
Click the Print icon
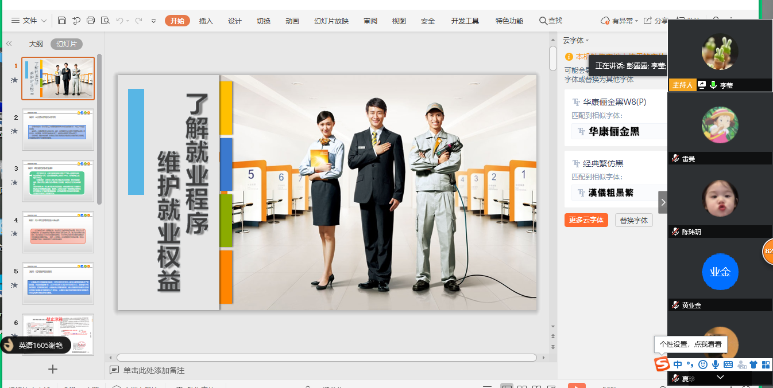coord(91,21)
